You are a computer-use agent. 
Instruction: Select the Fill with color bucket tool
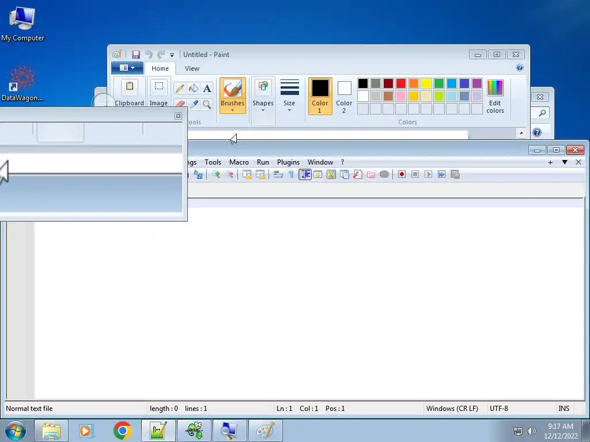(194, 88)
